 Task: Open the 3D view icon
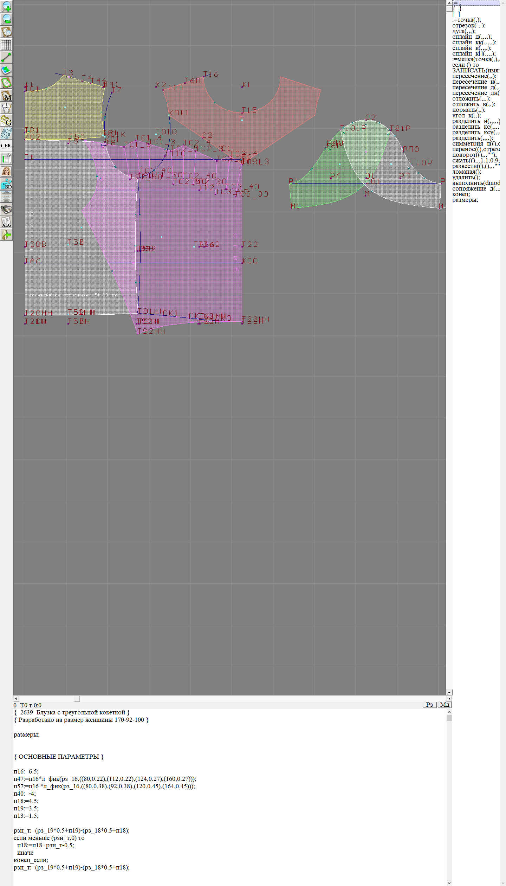[x=6, y=184]
